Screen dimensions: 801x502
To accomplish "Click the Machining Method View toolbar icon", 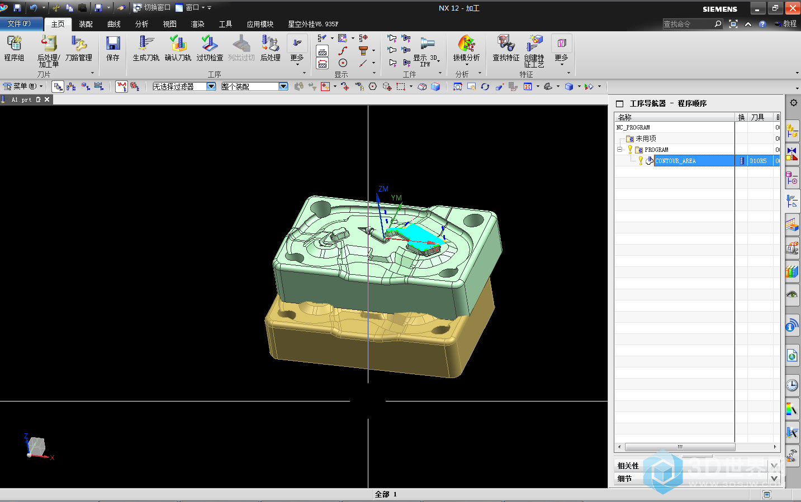I will (99, 87).
